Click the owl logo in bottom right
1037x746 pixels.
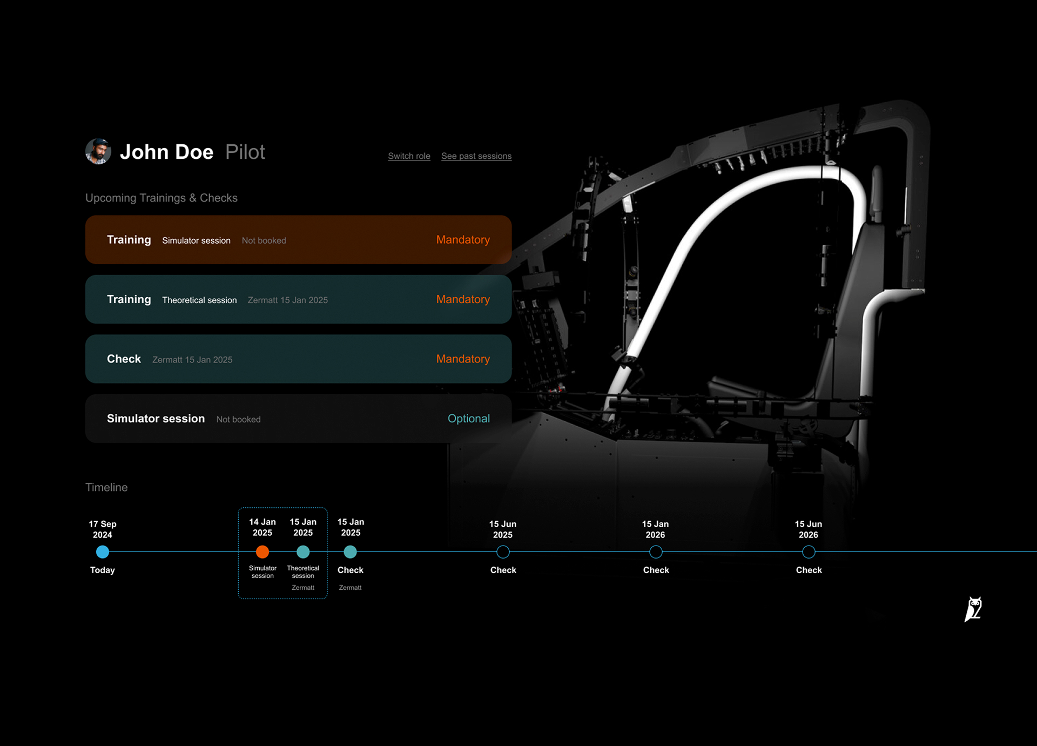click(972, 609)
